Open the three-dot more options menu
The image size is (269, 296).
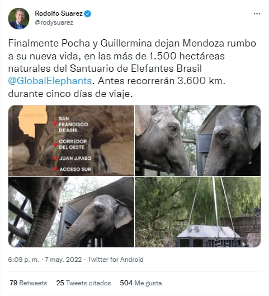coord(257,13)
